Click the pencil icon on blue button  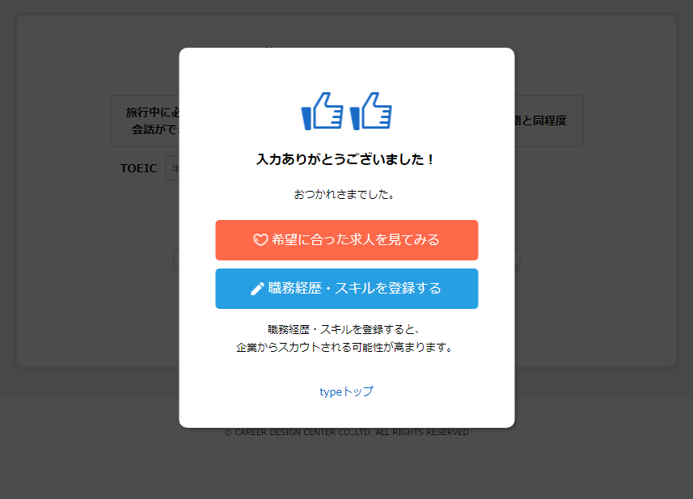(x=257, y=289)
